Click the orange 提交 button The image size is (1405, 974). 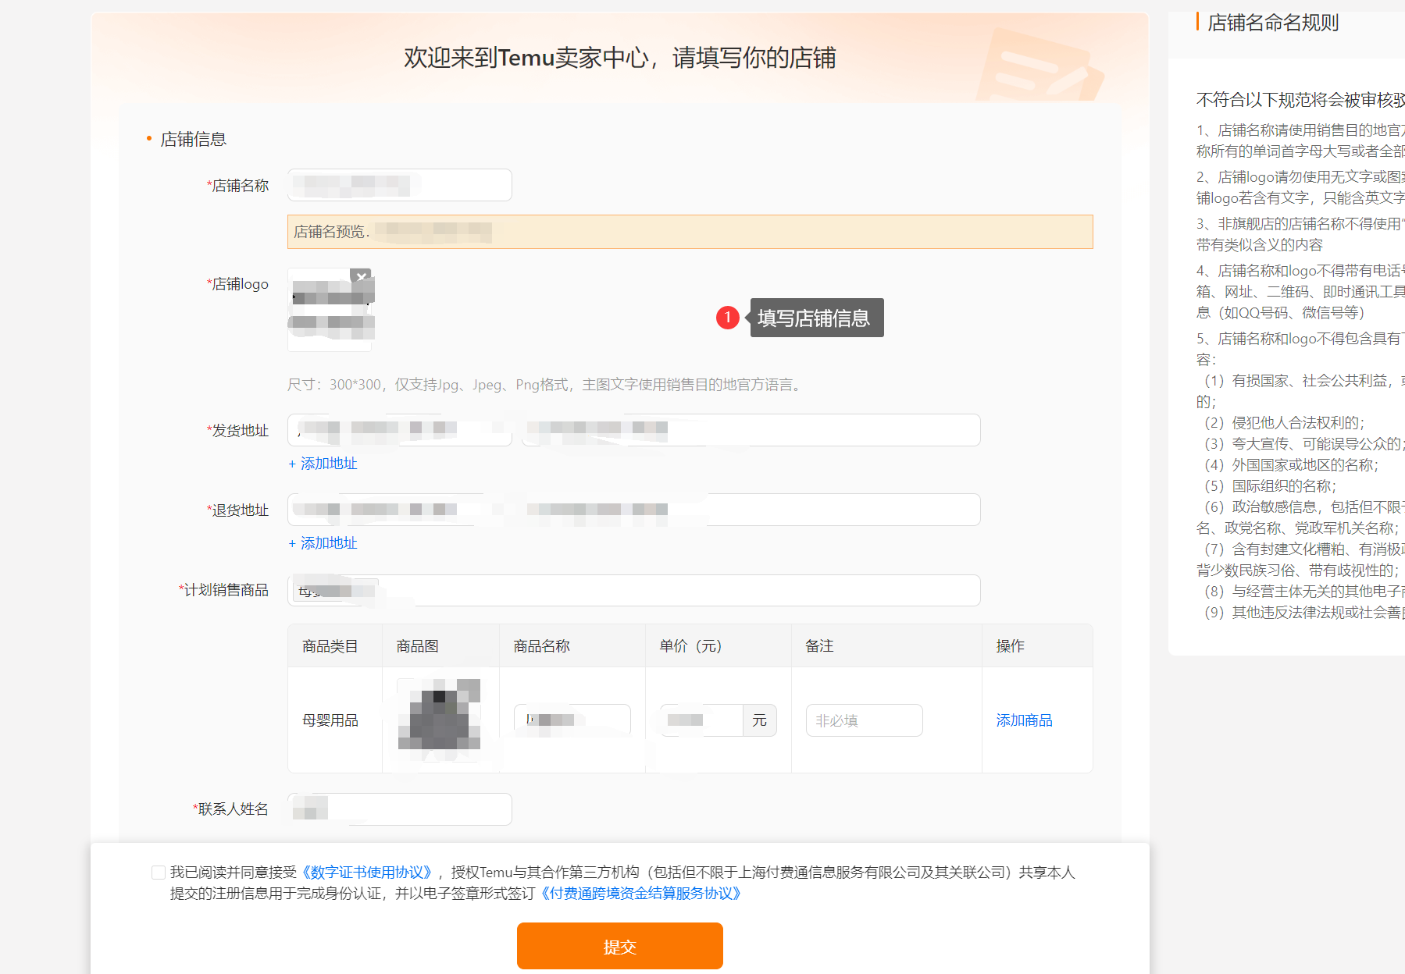(x=620, y=946)
